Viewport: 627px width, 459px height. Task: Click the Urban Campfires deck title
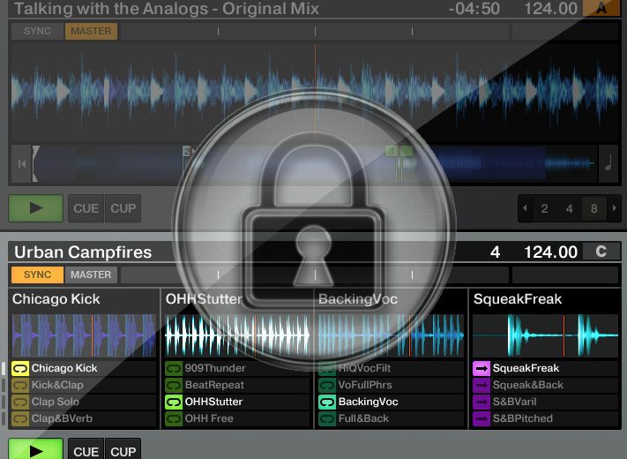click(x=83, y=252)
